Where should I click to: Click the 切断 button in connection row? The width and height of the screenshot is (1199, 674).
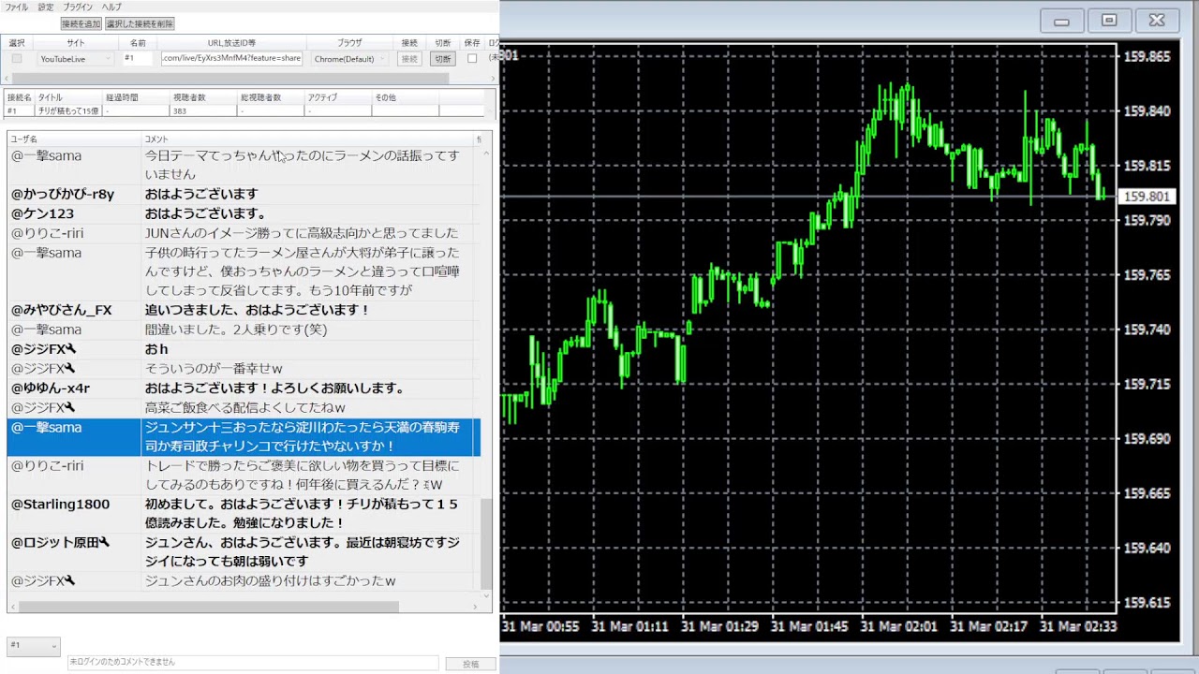point(442,58)
